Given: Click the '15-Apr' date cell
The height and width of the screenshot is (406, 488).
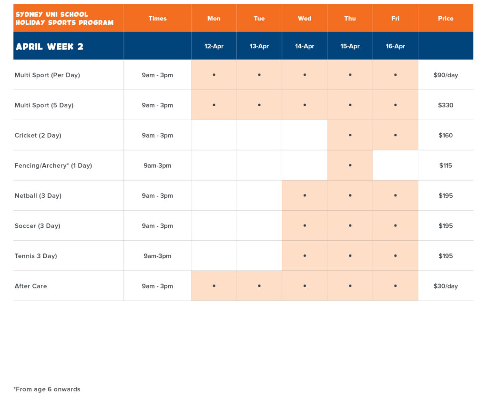Looking at the screenshot, I should click(x=350, y=46).
